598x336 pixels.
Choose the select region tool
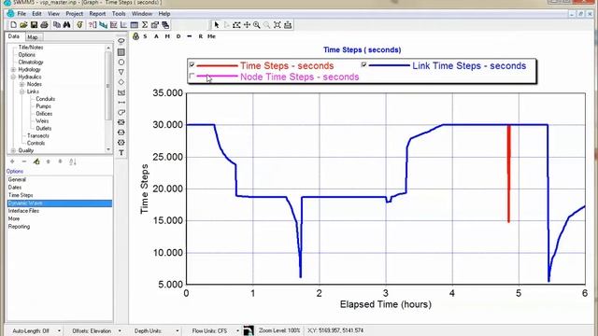pos(236,25)
